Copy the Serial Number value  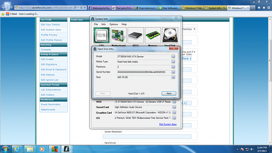pos(173,72)
